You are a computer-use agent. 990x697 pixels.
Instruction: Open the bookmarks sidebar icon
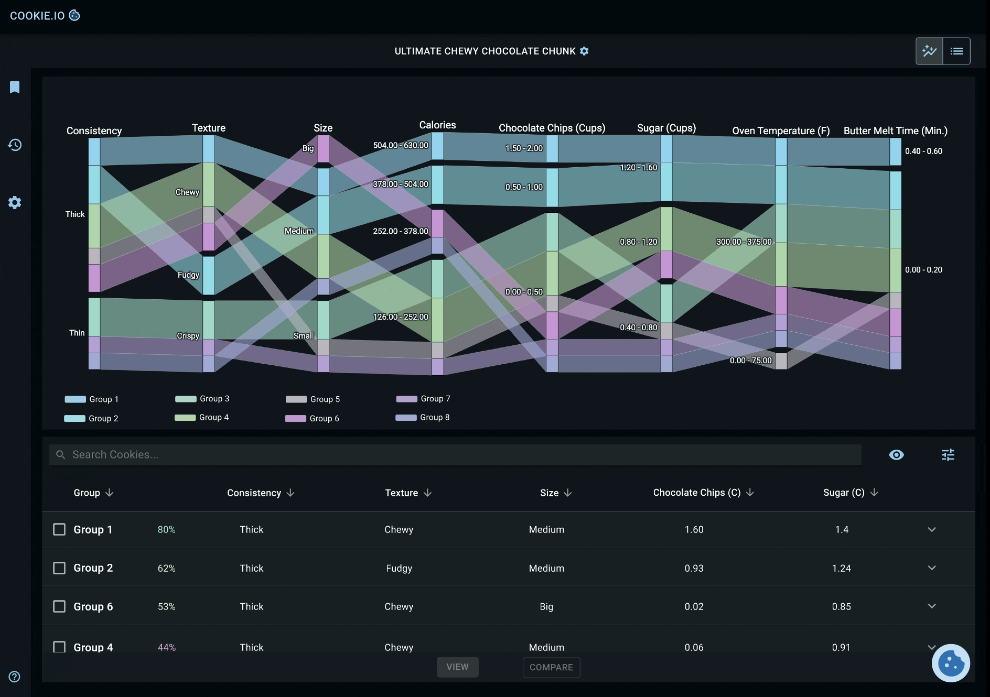[15, 87]
